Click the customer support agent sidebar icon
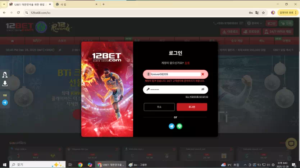300x168 pixels. click(x=5, y=75)
